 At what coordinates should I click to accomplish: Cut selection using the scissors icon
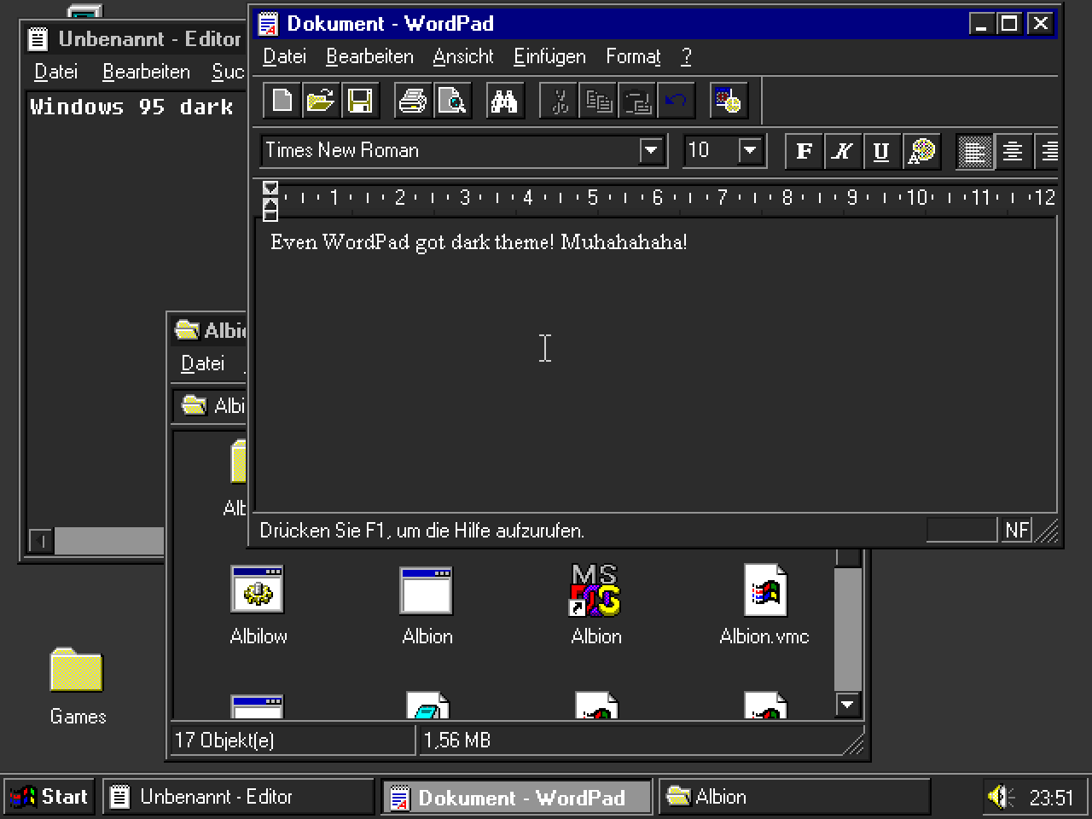tap(559, 101)
